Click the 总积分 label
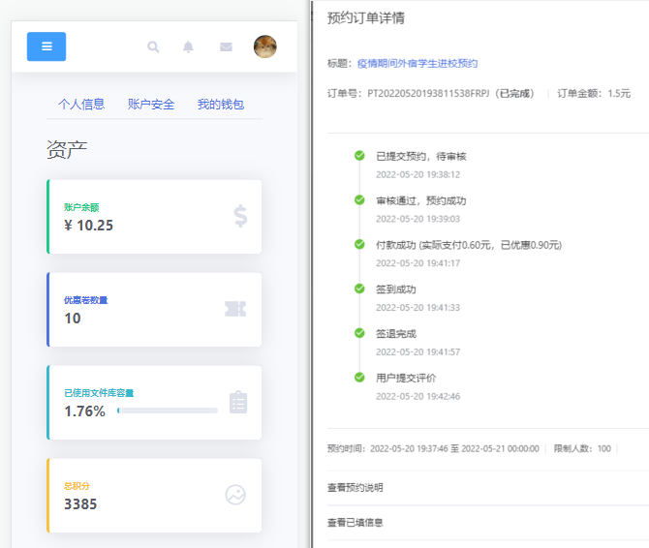The width and height of the screenshot is (649, 548). (x=77, y=485)
